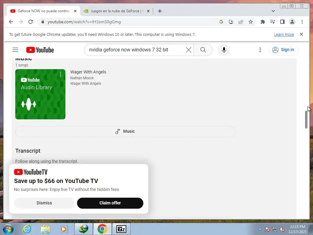Screen dimensions: 313x235
Task: Bookmark this tab with the star icon
Action: 251,22
